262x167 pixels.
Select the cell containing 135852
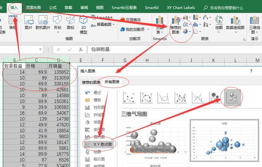tap(59, 72)
